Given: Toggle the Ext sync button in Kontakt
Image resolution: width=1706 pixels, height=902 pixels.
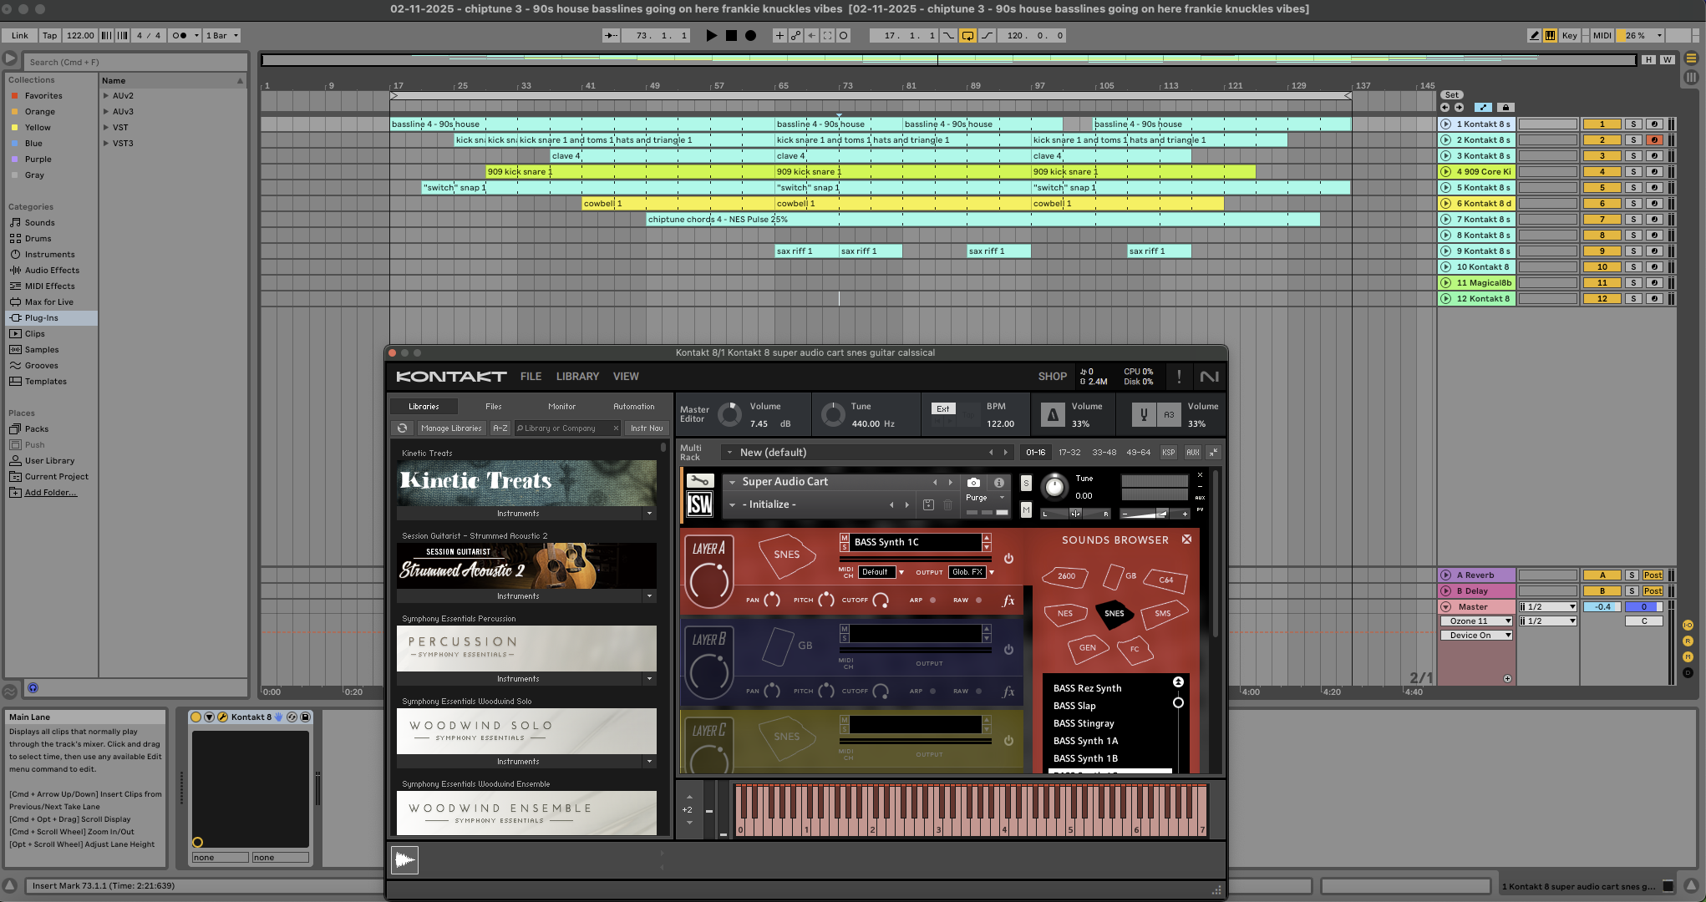Looking at the screenshot, I should (x=942, y=408).
